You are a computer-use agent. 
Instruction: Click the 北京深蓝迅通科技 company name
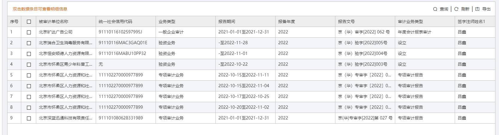(66, 118)
